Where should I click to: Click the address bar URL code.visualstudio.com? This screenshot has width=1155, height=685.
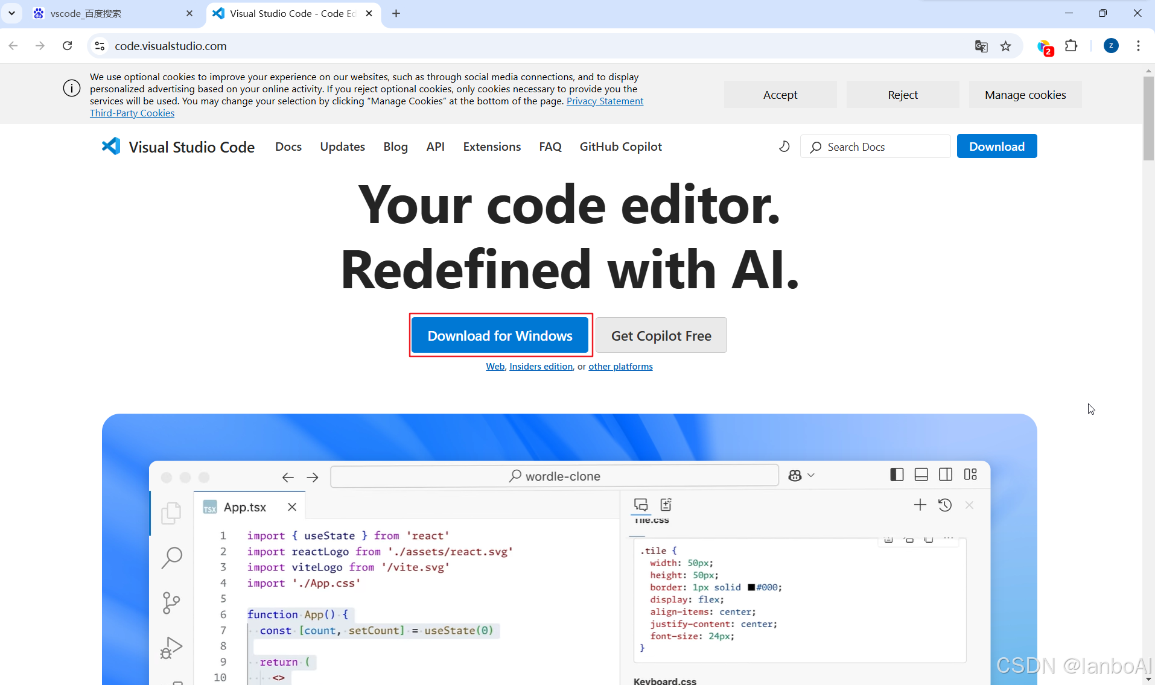(x=171, y=46)
